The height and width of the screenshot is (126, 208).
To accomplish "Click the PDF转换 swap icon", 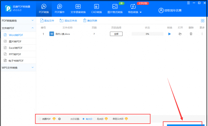I will point(44,6).
